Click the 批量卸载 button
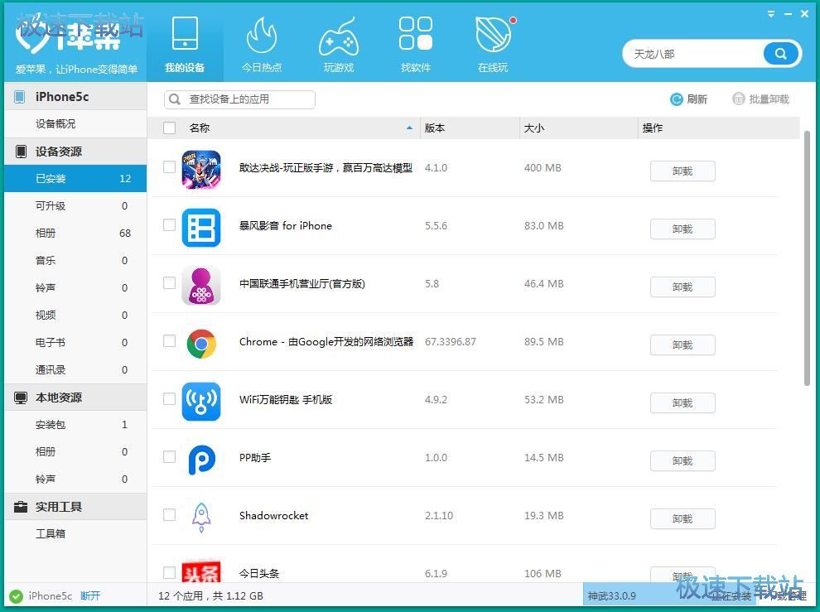Viewport: 820px width, 612px height. click(x=761, y=99)
